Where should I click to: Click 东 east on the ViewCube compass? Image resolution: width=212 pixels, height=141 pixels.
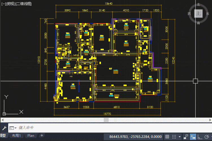pos(207,14)
